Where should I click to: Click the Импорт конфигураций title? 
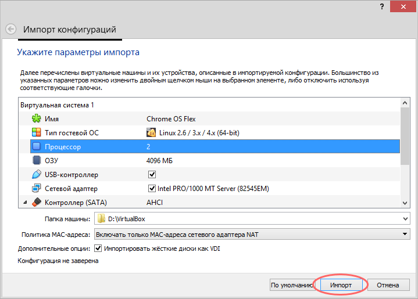(x=70, y=29)
